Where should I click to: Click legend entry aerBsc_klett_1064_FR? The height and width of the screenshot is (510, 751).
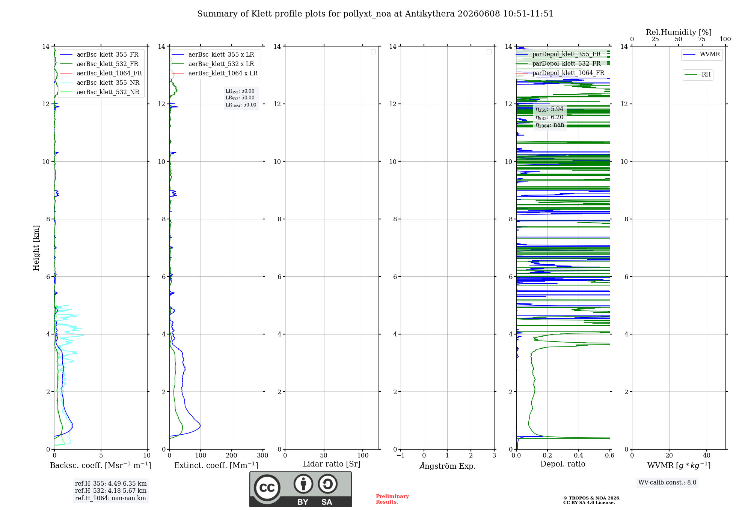tap(101, 73)
